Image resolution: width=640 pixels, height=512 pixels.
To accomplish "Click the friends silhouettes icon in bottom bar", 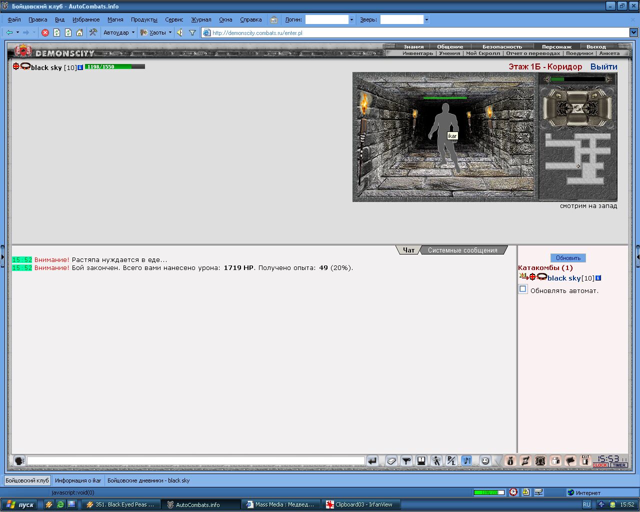I will (540, 461).
